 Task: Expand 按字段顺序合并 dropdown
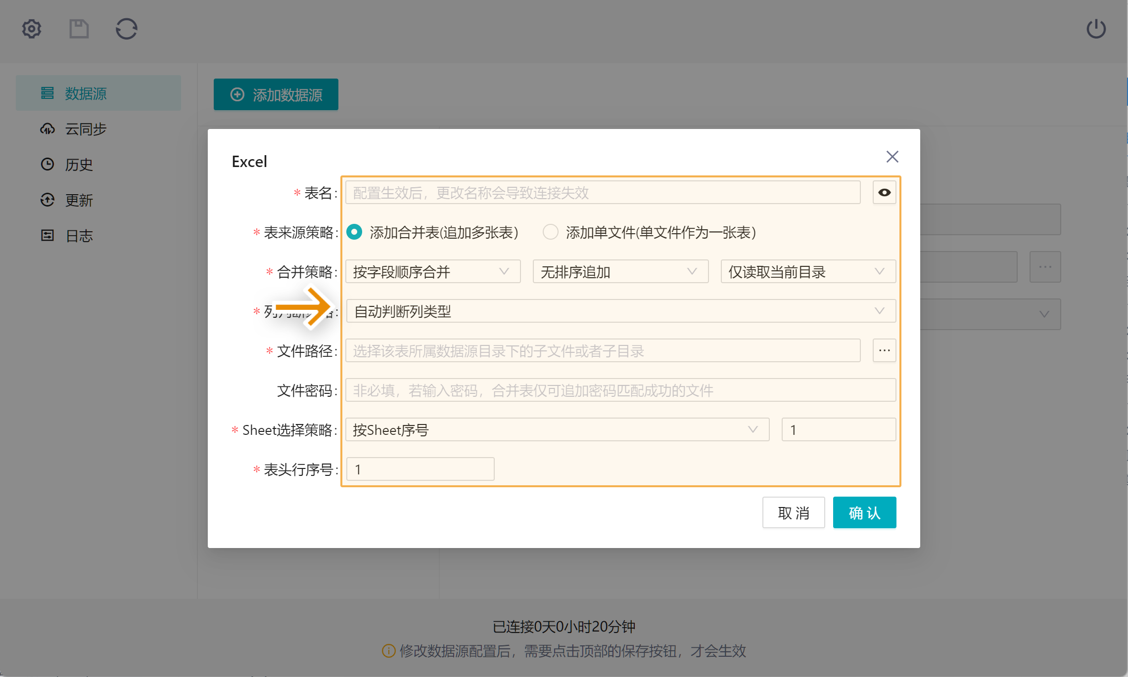coord(432,272)
